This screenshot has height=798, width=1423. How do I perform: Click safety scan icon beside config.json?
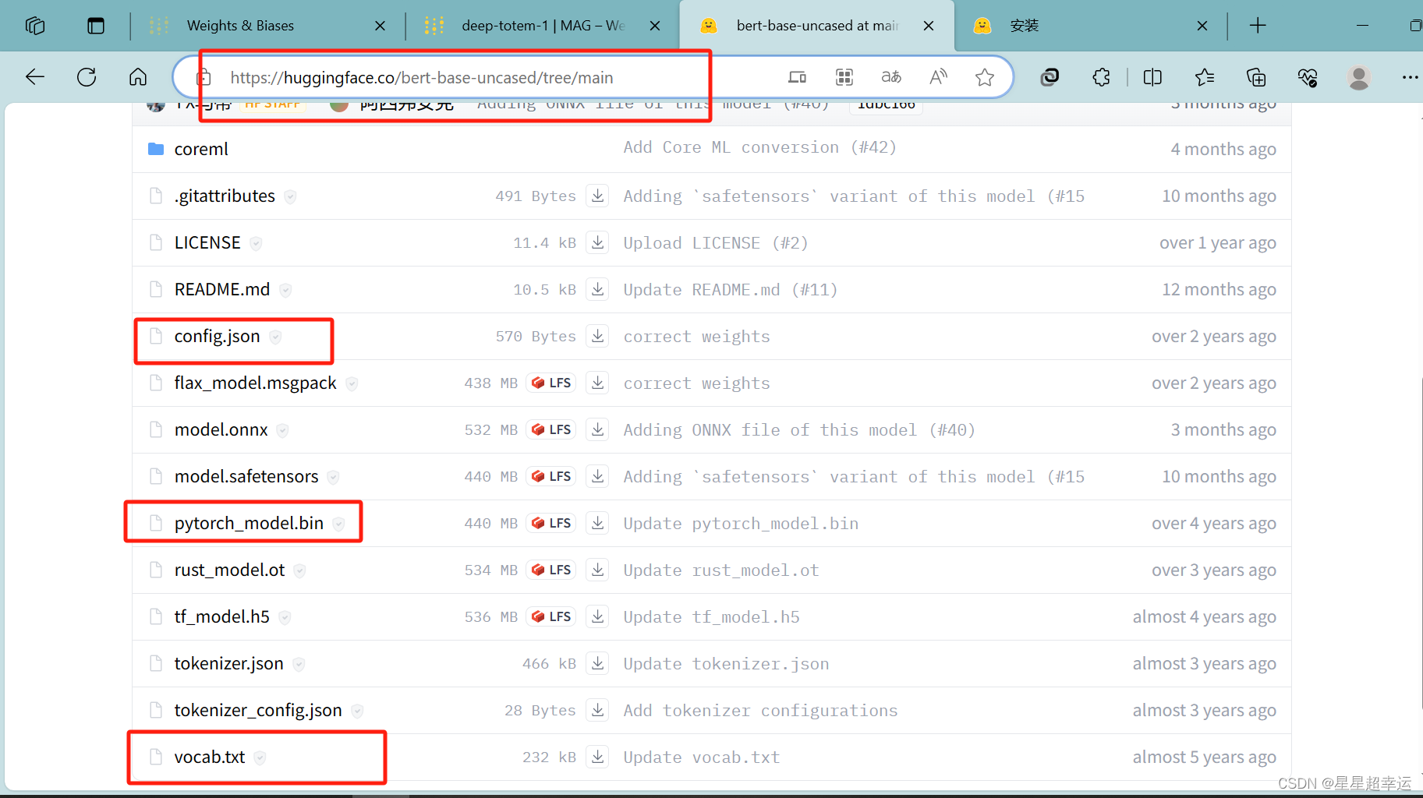(x=275, y=337)
